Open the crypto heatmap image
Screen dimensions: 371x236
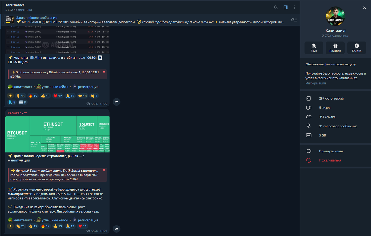pyautogui.click(x=57, y=135)
